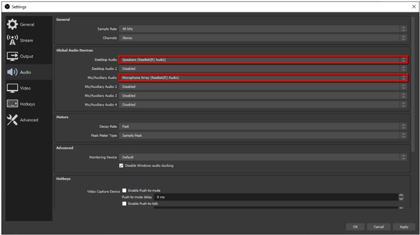Screen dimensions: 420x235
Task: Click the Video Capture Device label
Action: [x=103, y=192]
